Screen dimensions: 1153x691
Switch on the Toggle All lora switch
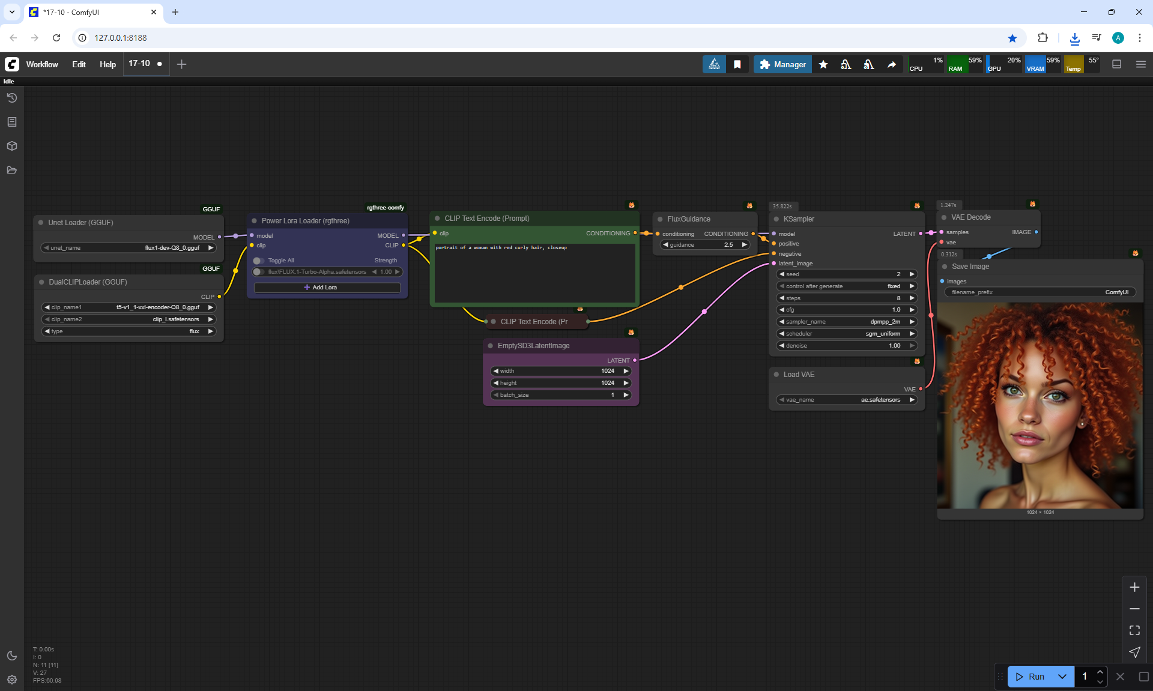click(x=258, y=261)
